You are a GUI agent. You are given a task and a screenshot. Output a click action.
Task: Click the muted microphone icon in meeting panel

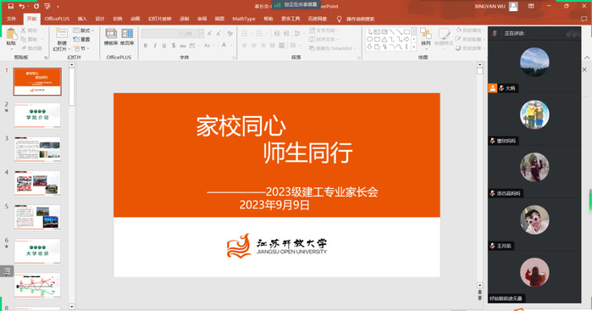coord(495,33)
